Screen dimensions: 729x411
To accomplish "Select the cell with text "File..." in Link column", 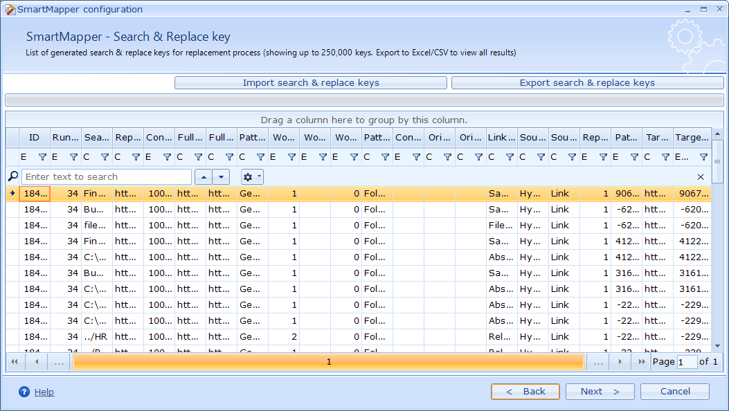I will [x=502, y=226].
